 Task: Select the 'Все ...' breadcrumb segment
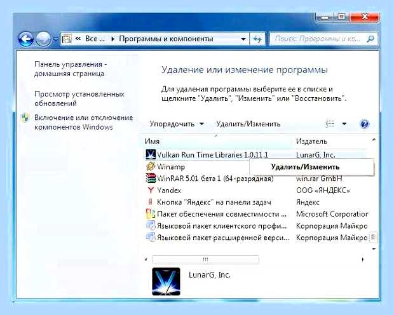(x=95, y=39)
